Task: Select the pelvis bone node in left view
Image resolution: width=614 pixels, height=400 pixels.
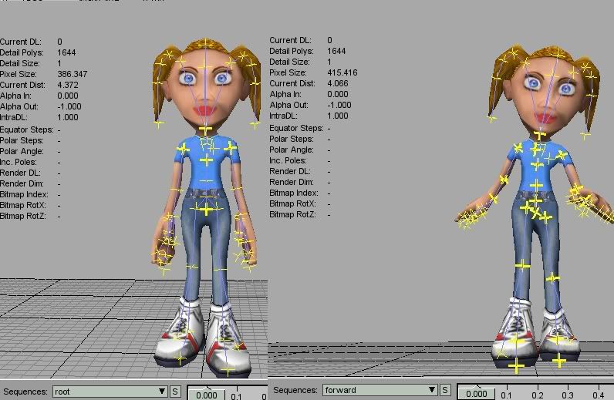Action: [206, 209]
